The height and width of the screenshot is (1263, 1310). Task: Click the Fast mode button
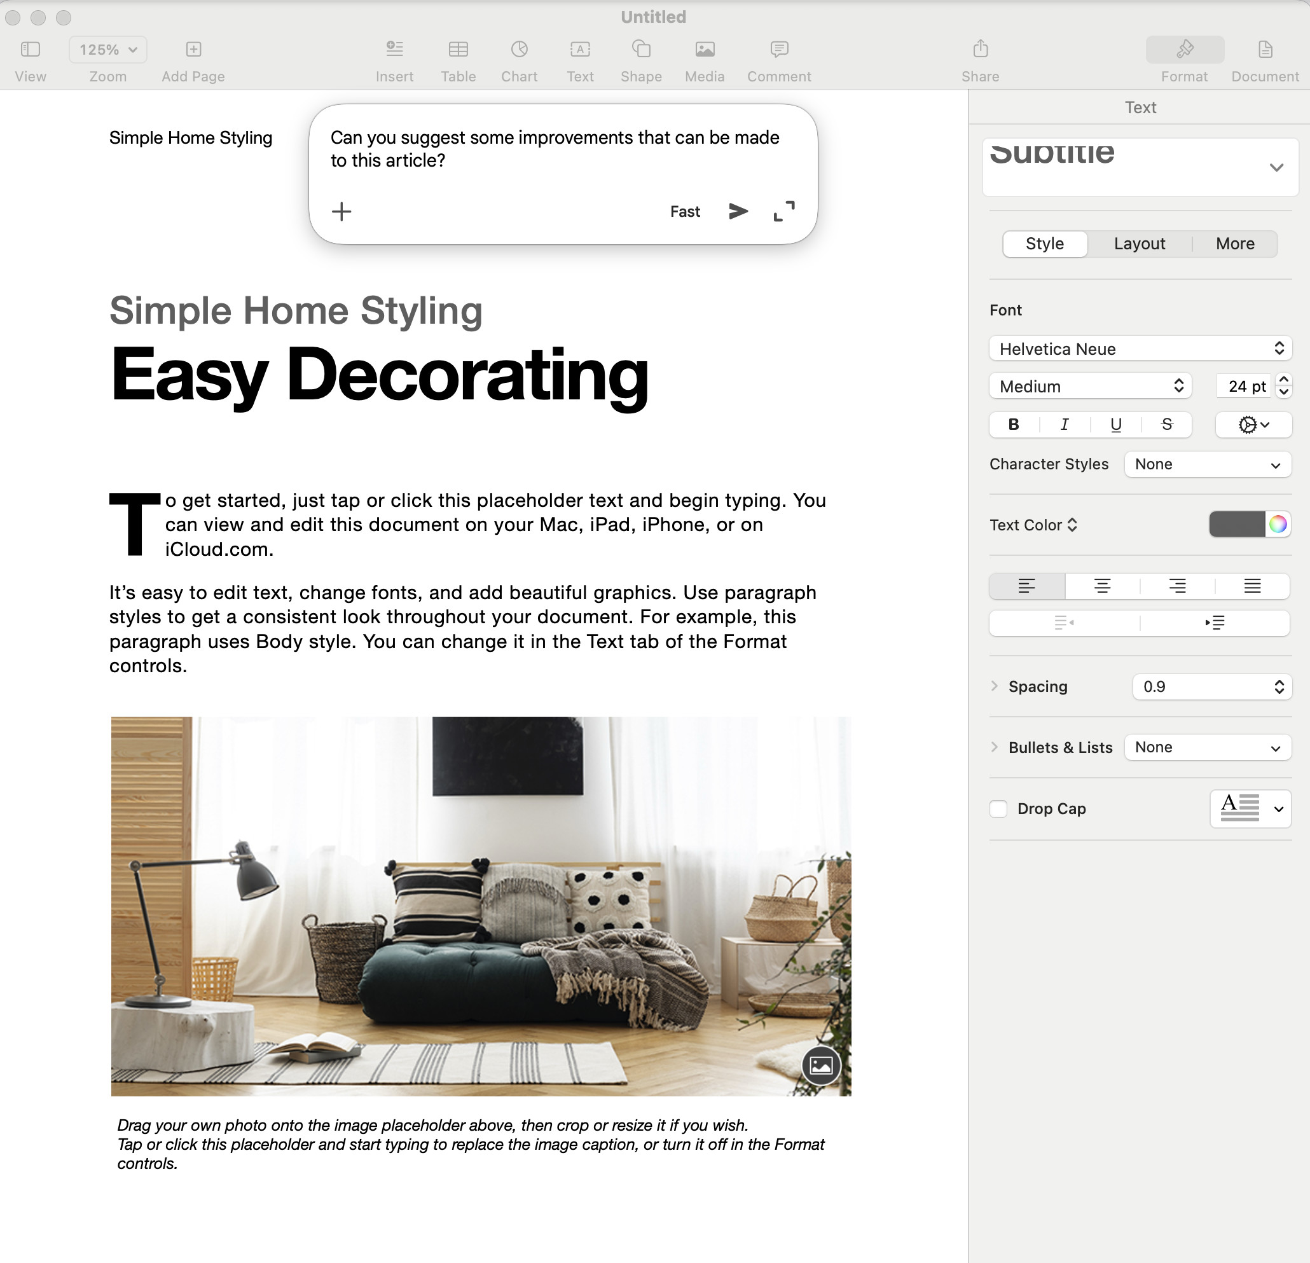[684, 211]
